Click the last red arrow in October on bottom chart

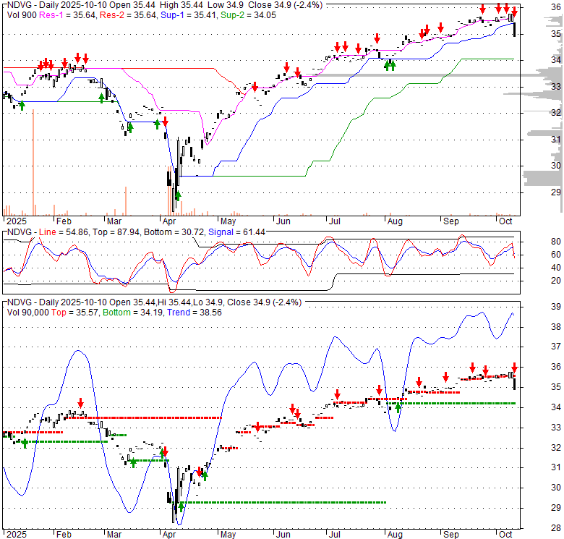point(514,367)
